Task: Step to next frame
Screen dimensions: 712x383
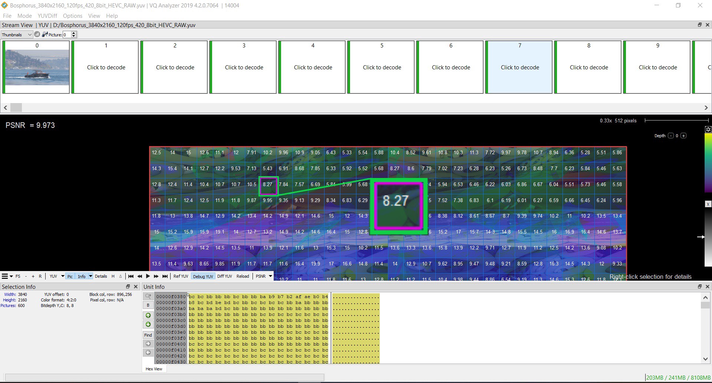Action: (156, 276)
